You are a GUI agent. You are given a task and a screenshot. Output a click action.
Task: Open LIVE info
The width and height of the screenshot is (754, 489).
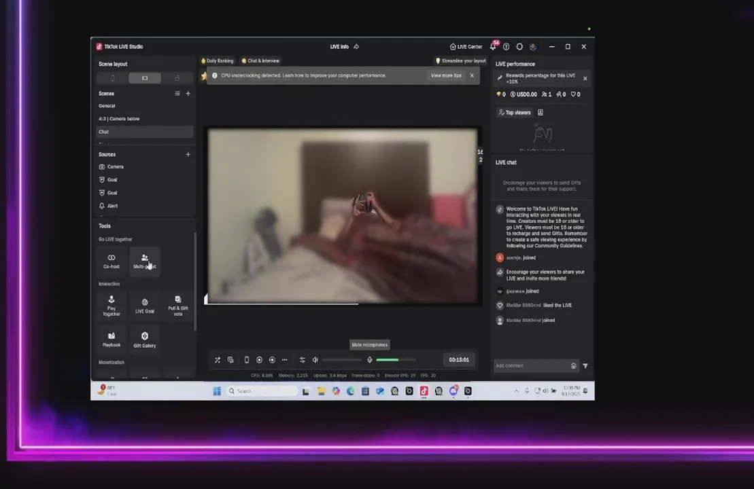tap(339, 47)
